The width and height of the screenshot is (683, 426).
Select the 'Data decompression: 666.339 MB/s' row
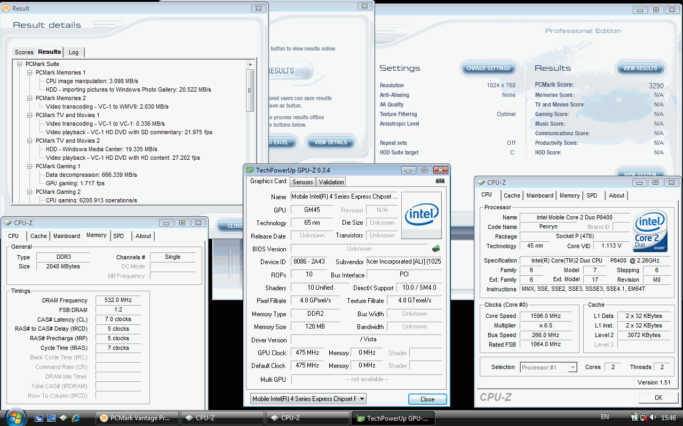(91, 175)
